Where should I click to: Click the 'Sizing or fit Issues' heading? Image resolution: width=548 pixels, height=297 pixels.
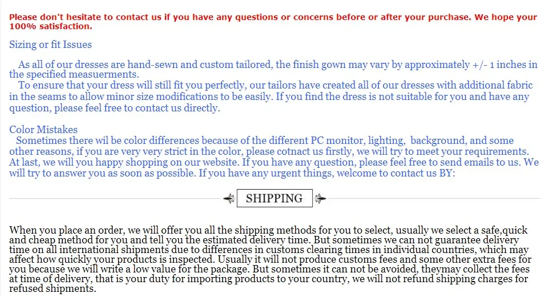(50, 45)
